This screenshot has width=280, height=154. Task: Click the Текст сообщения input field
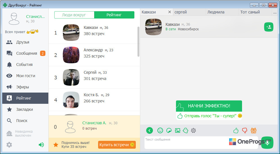click(x=201, y=142)
